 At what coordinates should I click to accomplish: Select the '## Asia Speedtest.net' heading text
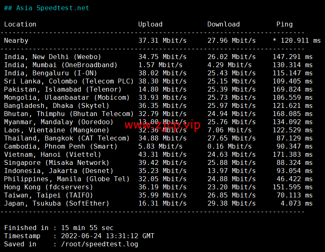(x=46, y=8)
